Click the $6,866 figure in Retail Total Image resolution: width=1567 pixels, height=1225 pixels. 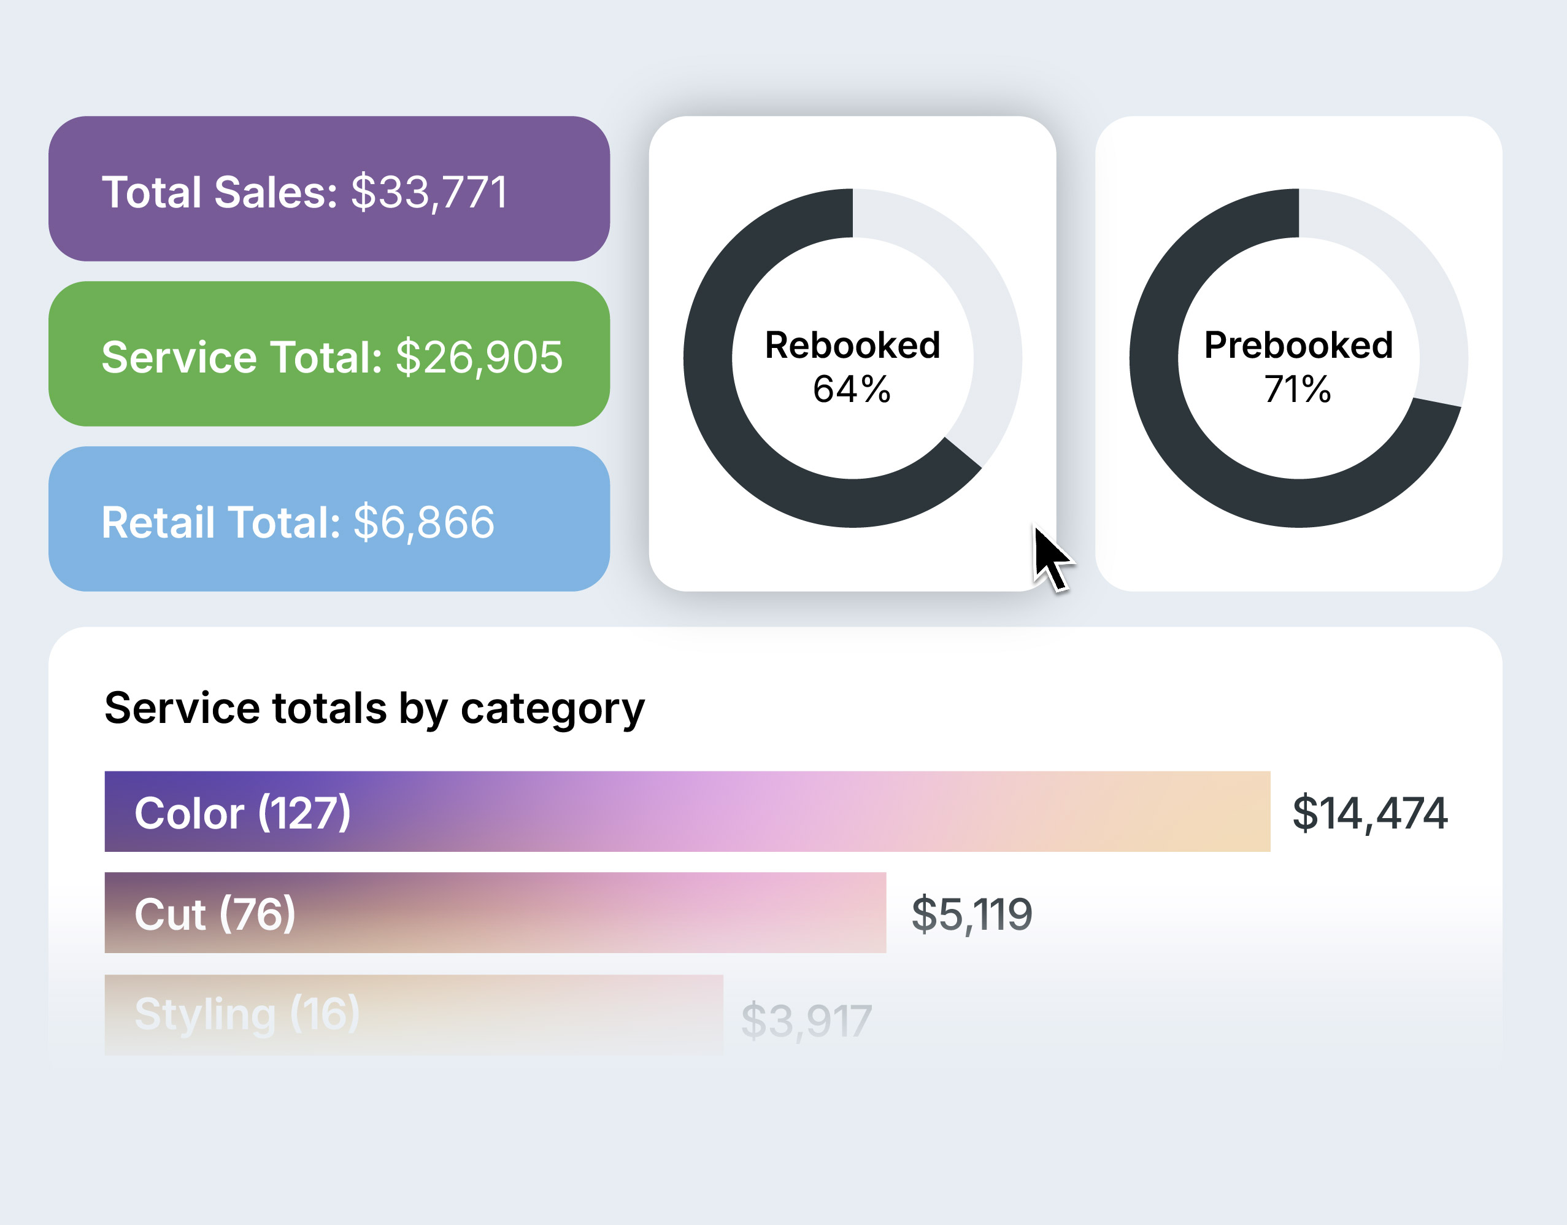(x=424, y=522)
